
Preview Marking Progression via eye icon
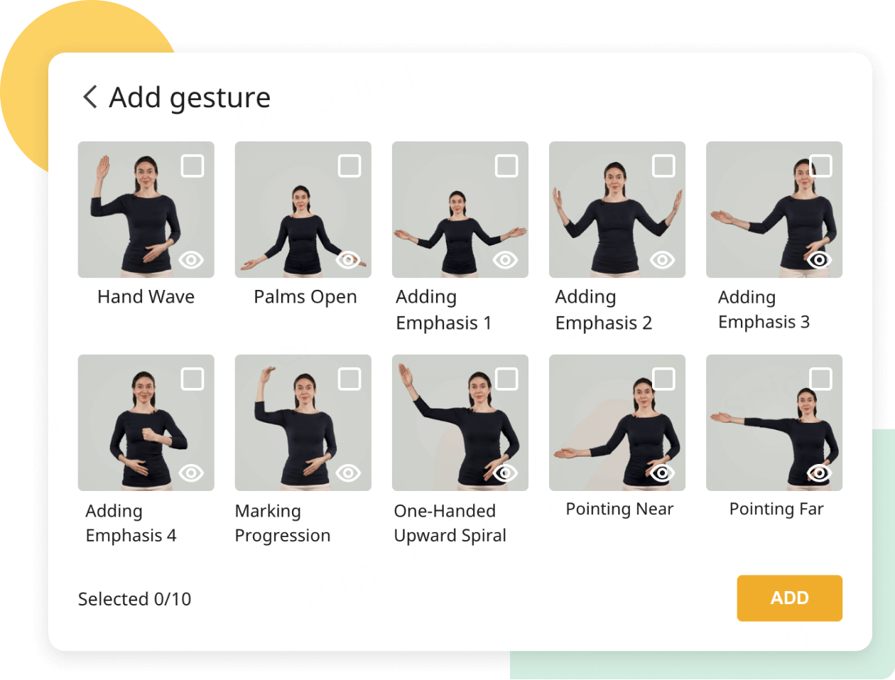click(x=348, y=473)
